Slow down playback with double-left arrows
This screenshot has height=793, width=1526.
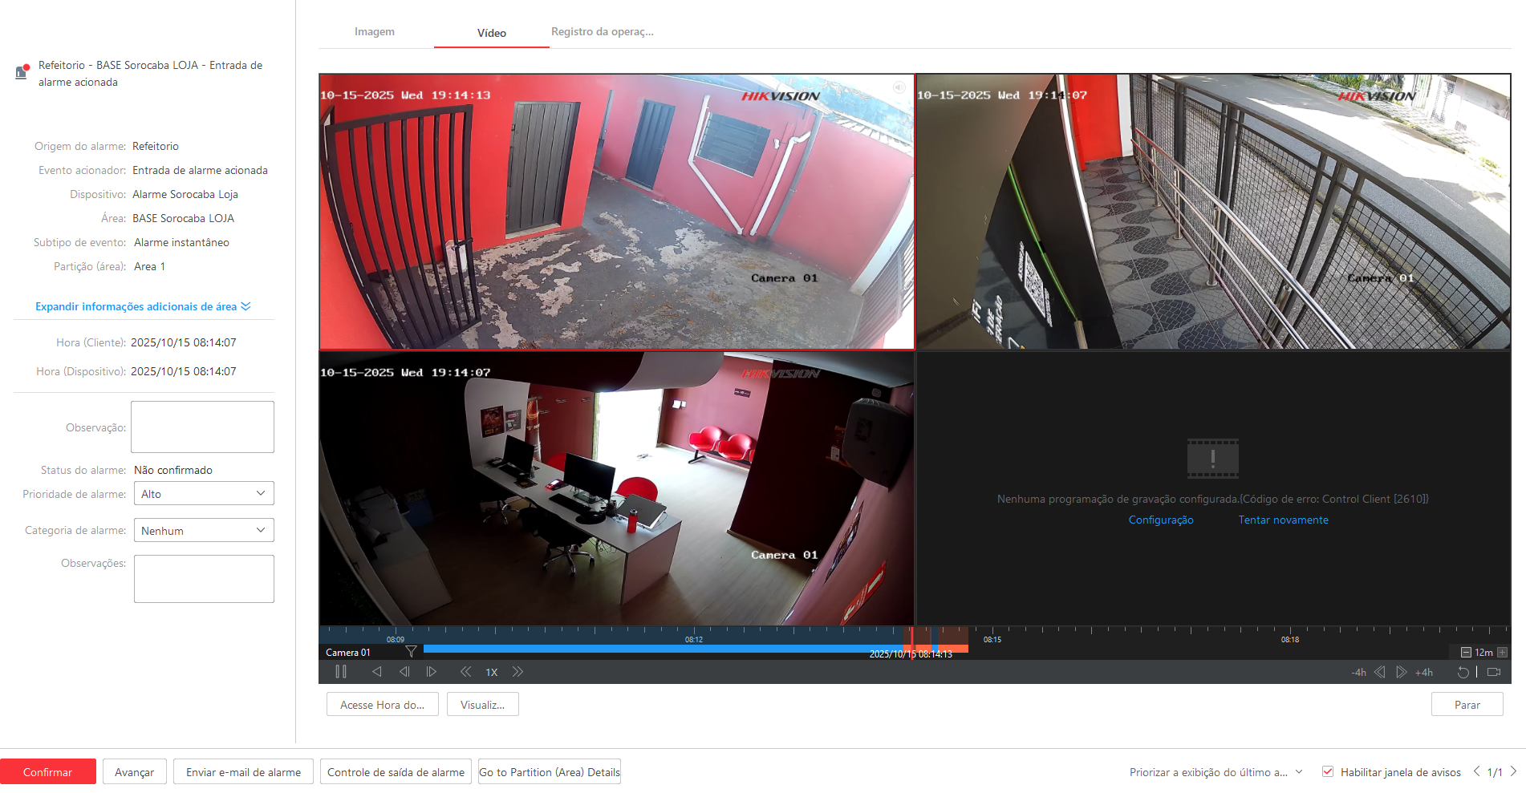point(465,672)
